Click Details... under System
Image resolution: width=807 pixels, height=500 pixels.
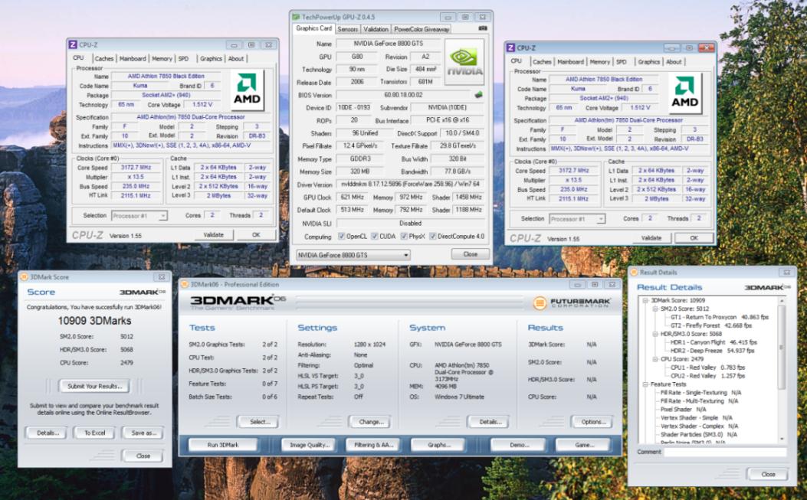(x=489, y=422)
